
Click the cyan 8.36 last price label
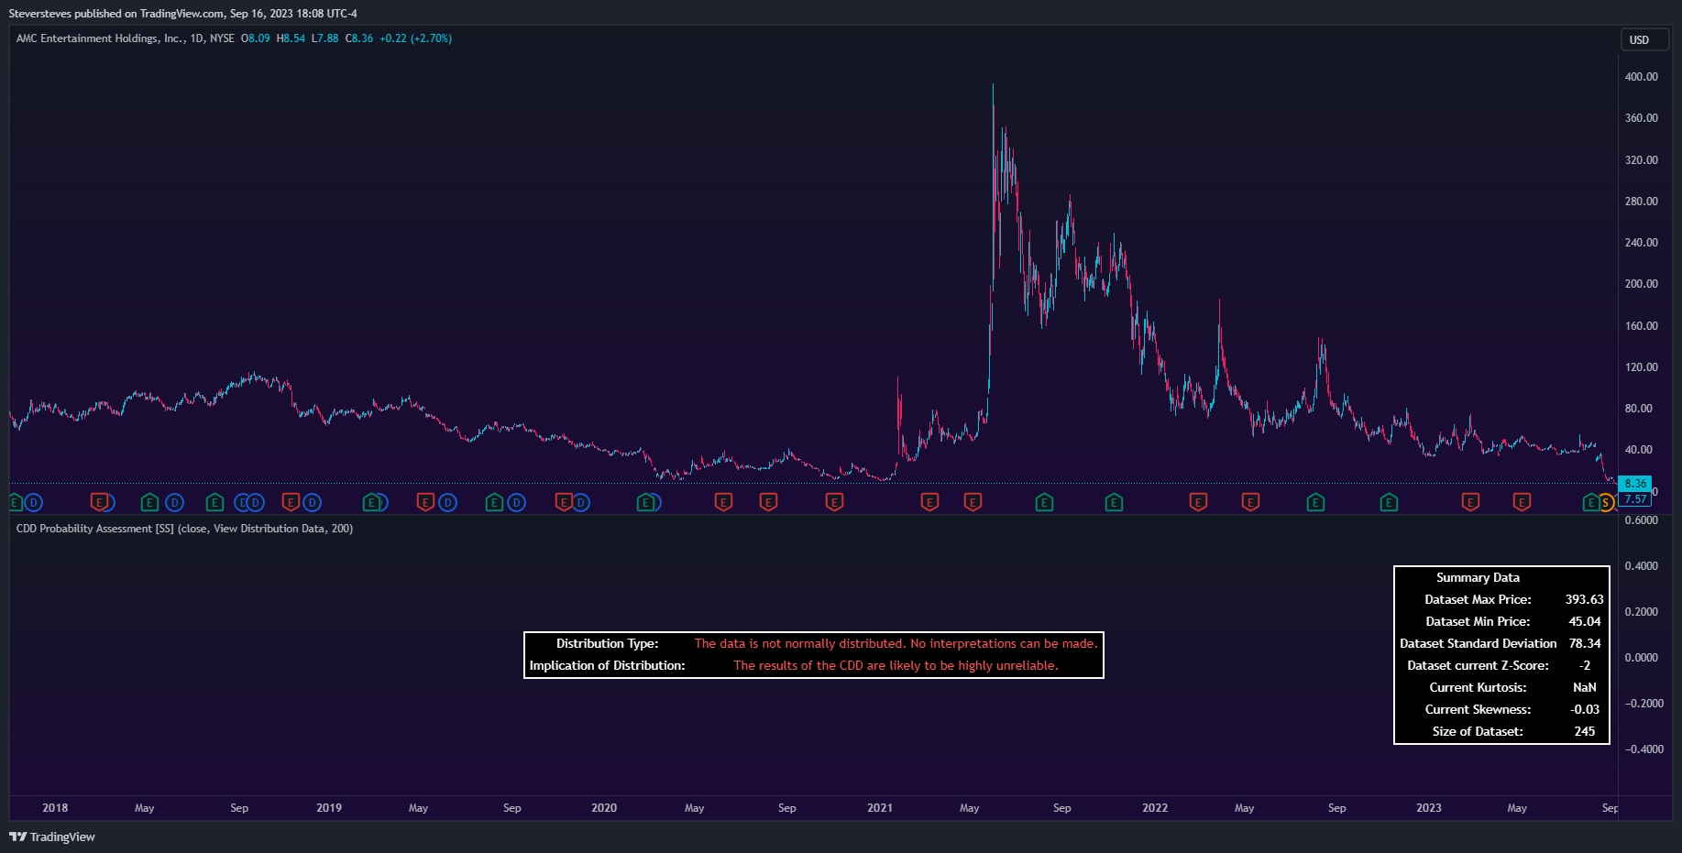tap(1635, 483)
